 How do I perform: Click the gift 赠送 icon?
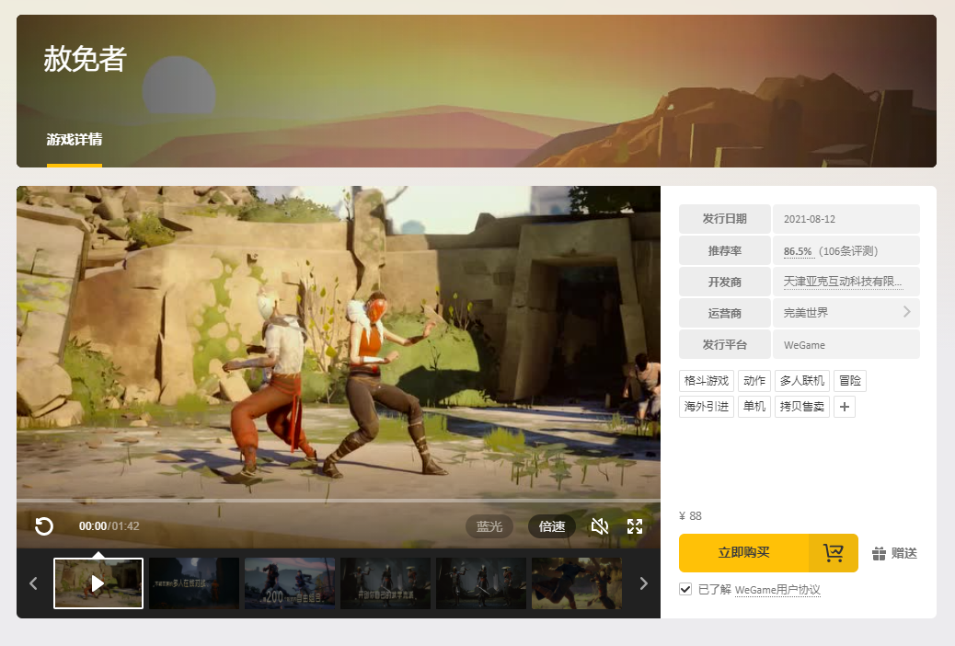point(879,553)
